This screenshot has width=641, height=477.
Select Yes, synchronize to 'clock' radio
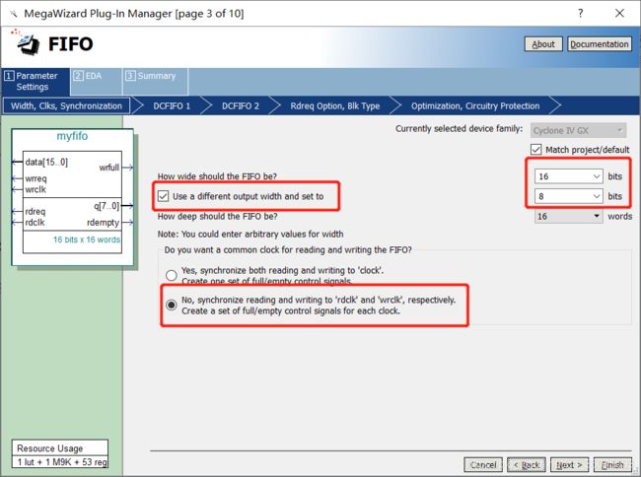171,275
